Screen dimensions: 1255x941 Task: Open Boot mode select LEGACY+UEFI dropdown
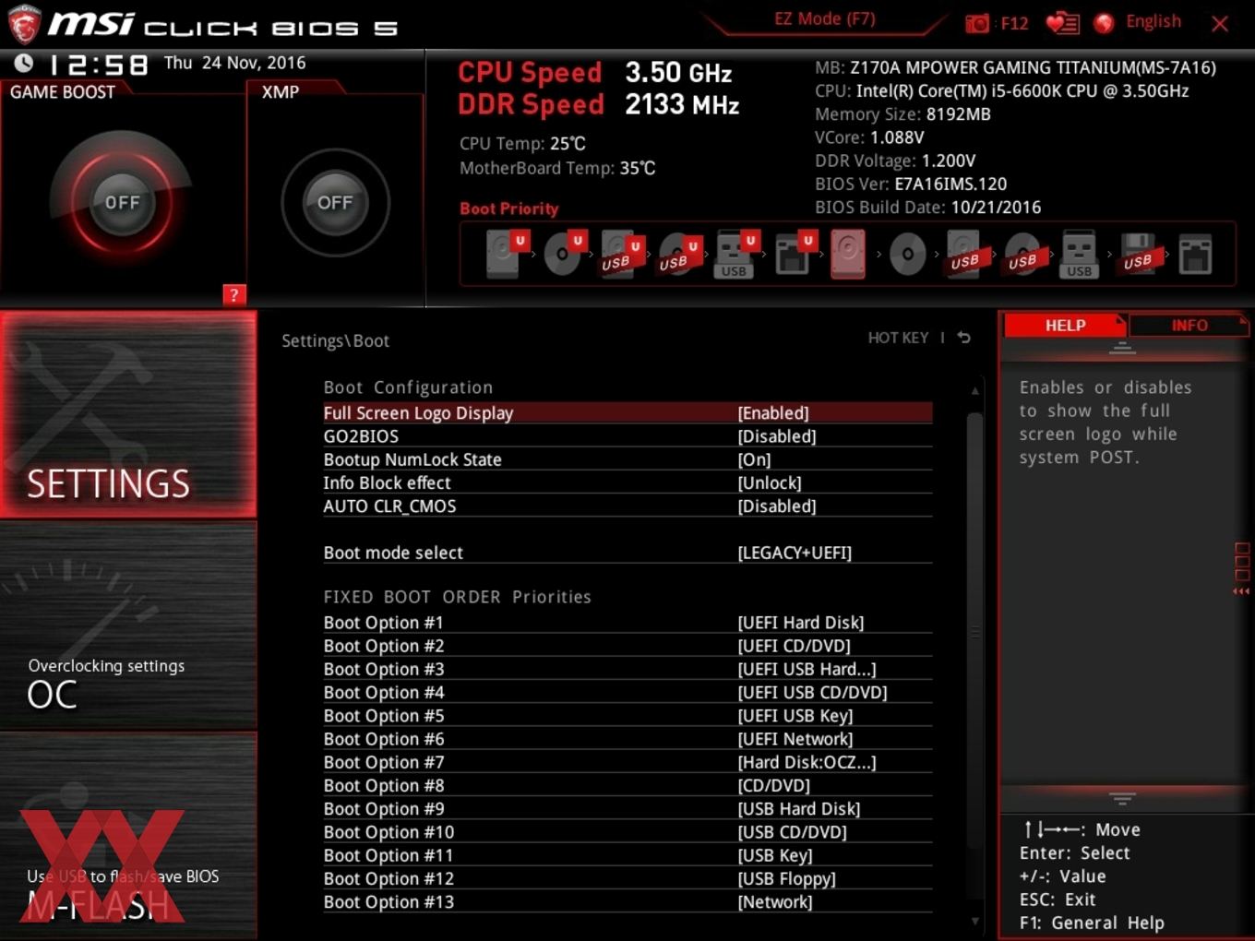pyautogui.click(x=795, y=553)
